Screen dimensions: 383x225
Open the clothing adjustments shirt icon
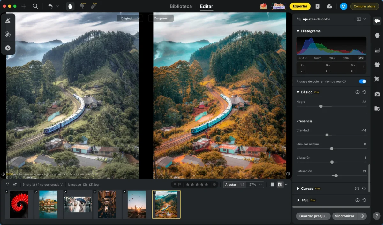377,65
